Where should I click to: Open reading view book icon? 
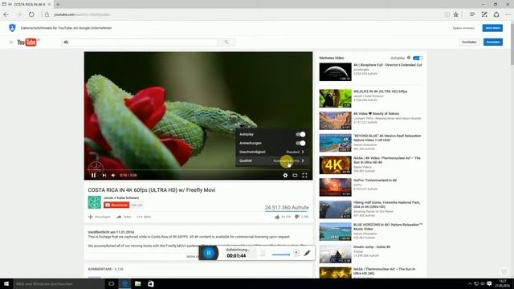[x=447, y=14]
